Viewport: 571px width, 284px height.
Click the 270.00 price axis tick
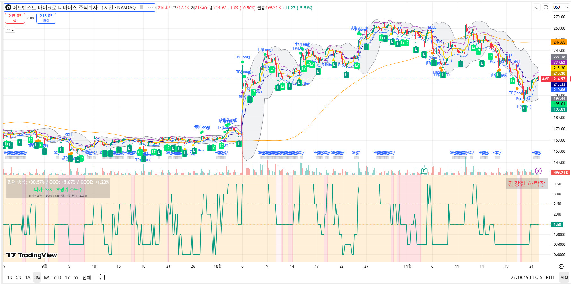[x=559, y=17]
